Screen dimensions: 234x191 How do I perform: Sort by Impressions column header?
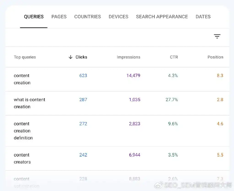coord(128,57)
